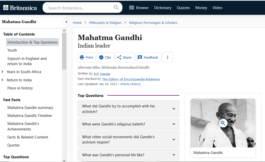Open author B.R. Nanda's page
Image resolution: width=265 pixels, height=162 pixels.
pyautogui.click(x=102, y=74)
